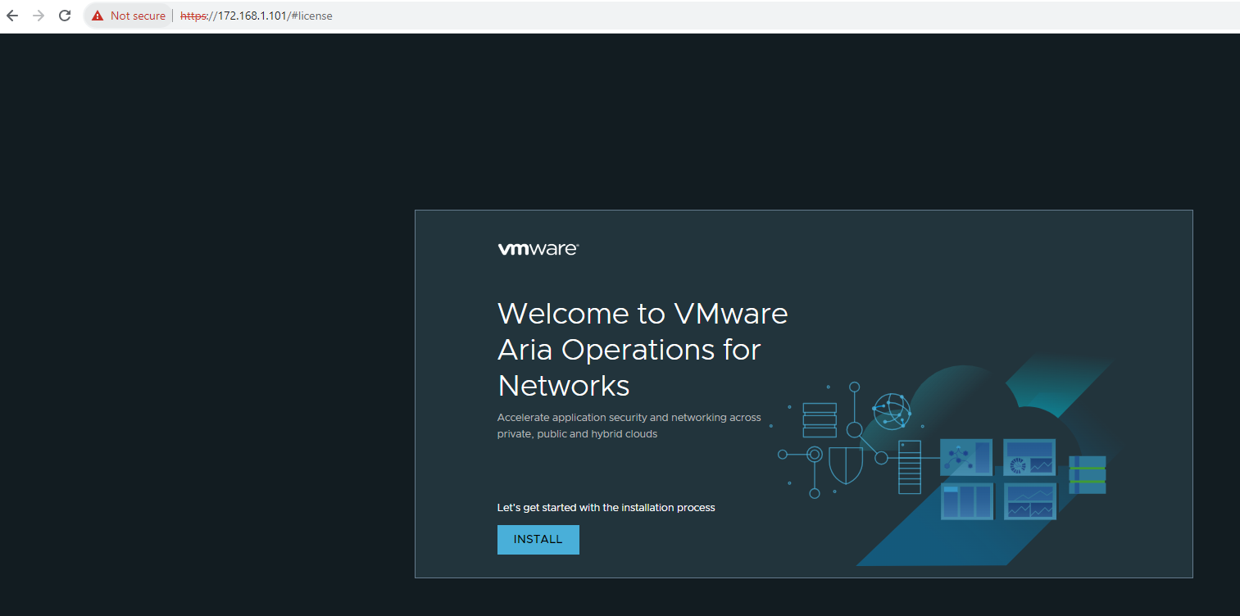
Task: Click 'Accelerate application security and networking' description text
Action: pos(629,425)
